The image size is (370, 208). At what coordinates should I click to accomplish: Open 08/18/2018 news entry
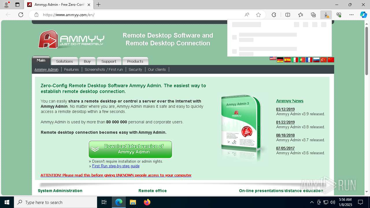tap(285, 135)
